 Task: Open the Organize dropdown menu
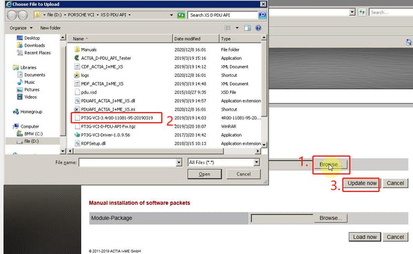[x=21, y=28]
